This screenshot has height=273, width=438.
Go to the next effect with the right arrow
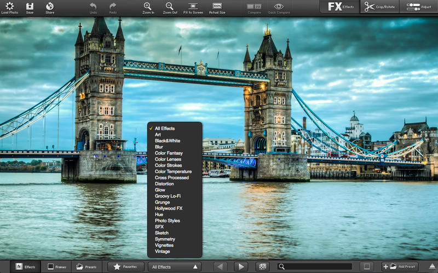[240, 266]
